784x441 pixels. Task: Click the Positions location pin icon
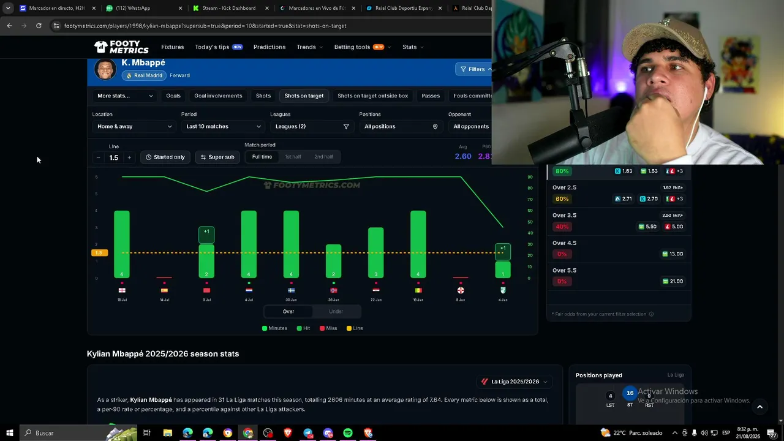point(435,127)
